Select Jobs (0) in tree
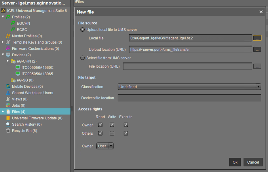 [19, 106]
